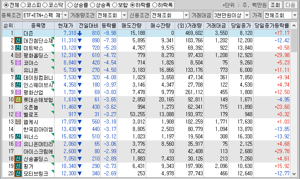Viewport: 300px width, 179px height.
Task: Open the 가격 dropdown
Action: pos(295,15)
